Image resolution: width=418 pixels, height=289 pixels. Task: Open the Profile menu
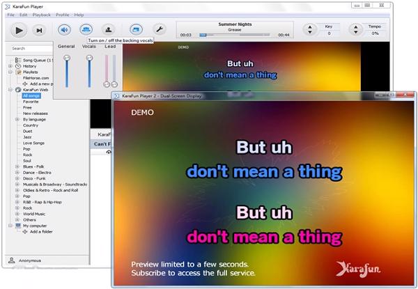(62, 15)
